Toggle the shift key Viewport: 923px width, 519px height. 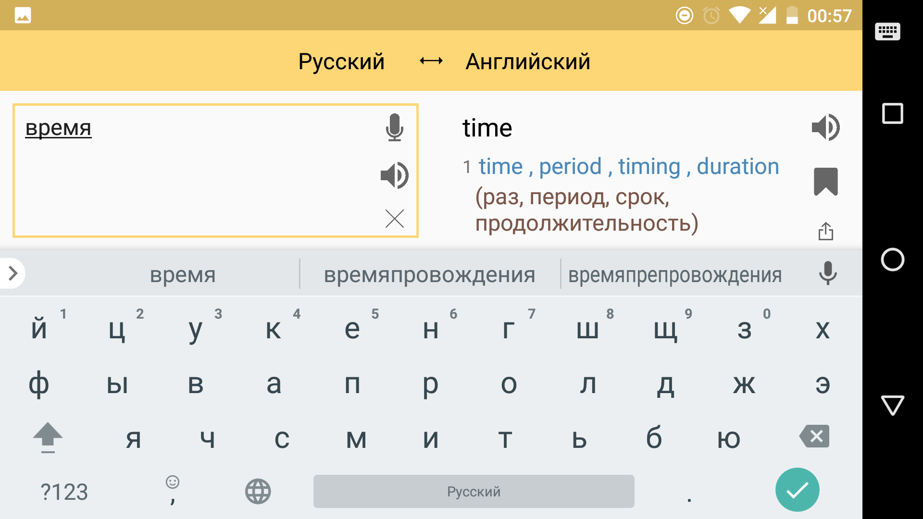pos(48,438)
